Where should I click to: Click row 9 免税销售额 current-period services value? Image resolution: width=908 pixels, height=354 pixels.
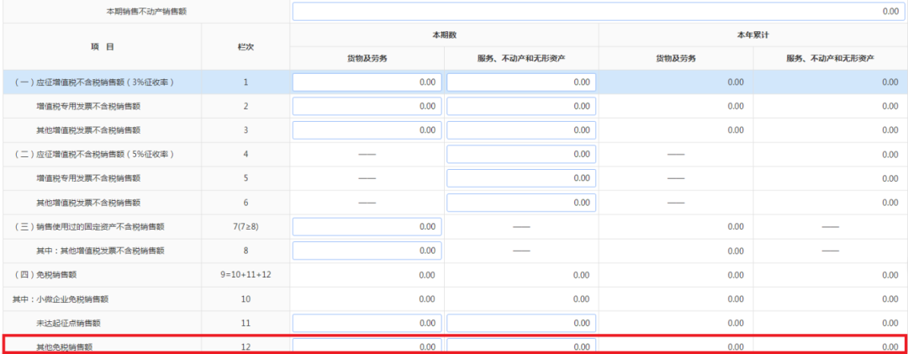point(582,275)
